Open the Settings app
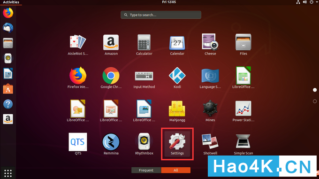 [177, 144]
